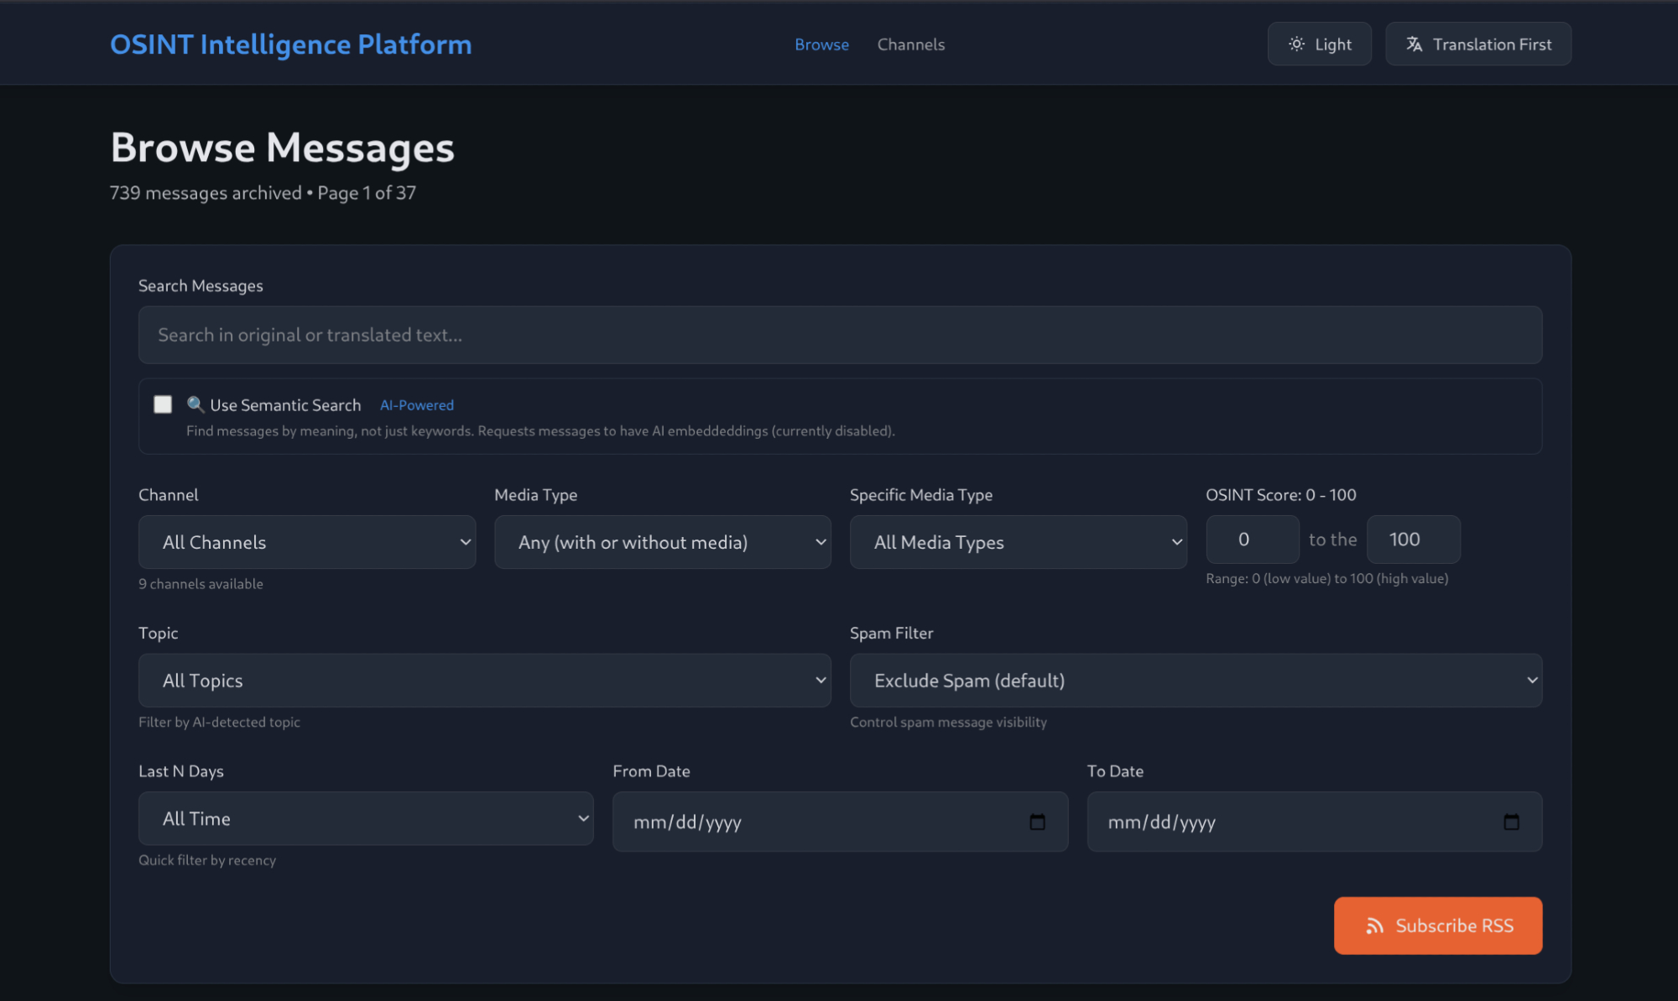Expand the All Topics dropdown

pyautogui.click(x=484, y=680)
